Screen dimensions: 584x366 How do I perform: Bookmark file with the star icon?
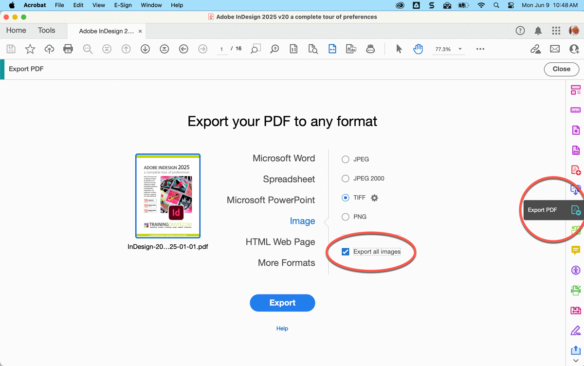[x=30, y=49]
